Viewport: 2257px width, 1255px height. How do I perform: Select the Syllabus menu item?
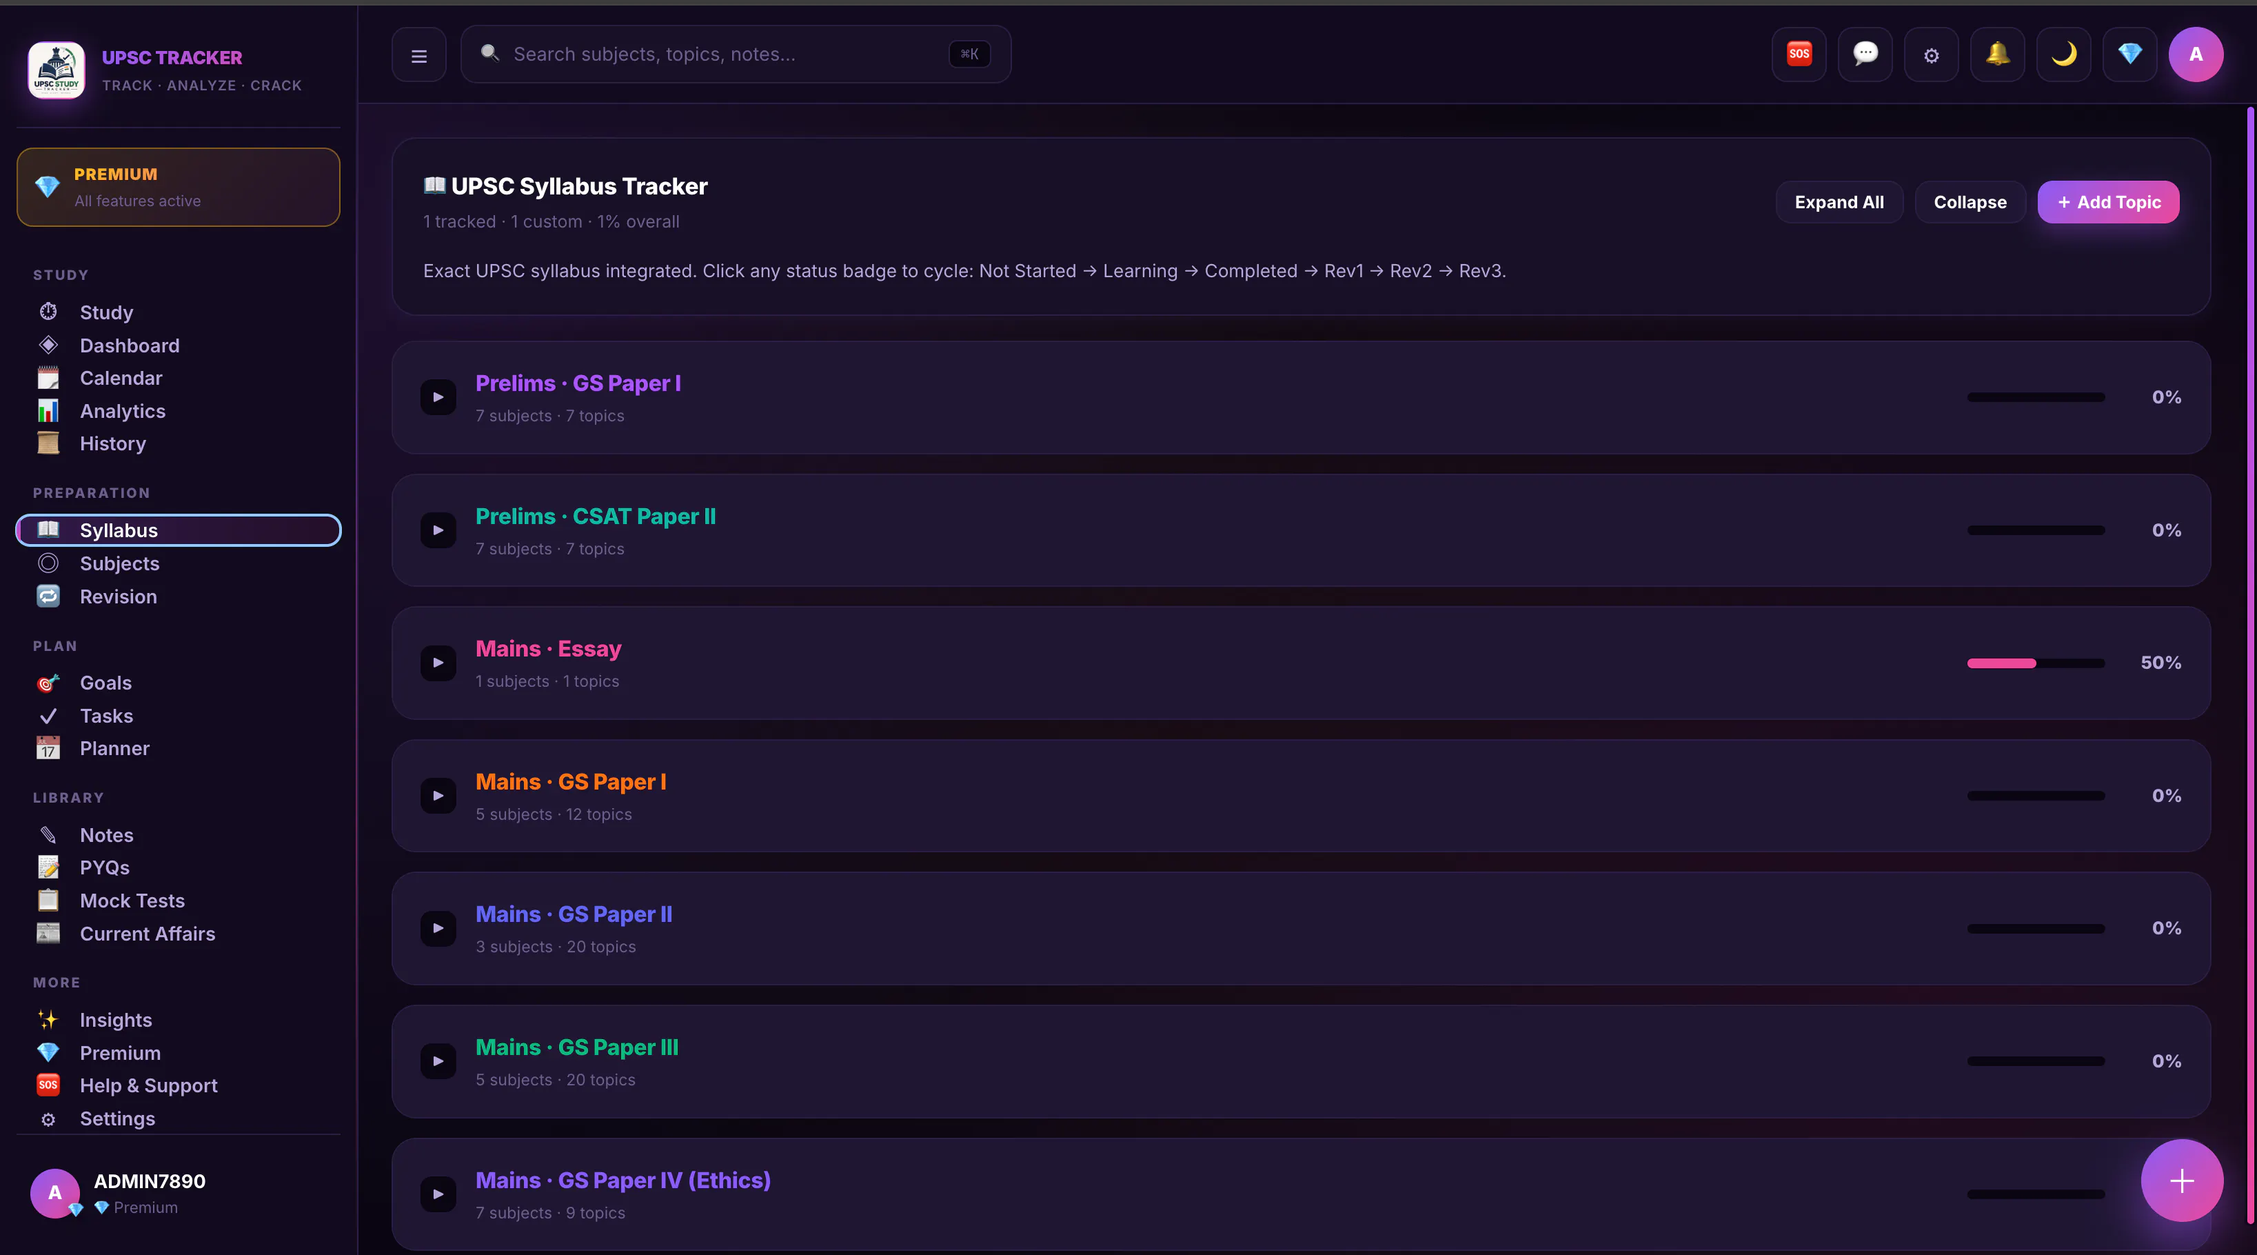tap(178, 530)
